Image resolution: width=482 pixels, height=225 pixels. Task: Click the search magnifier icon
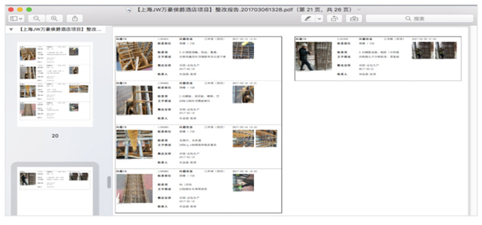408,18
